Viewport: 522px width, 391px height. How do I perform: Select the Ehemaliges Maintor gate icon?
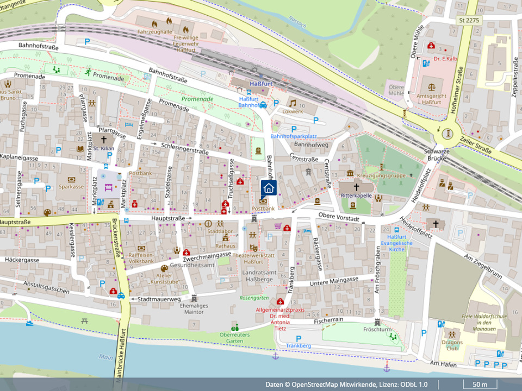coord(194,298)
